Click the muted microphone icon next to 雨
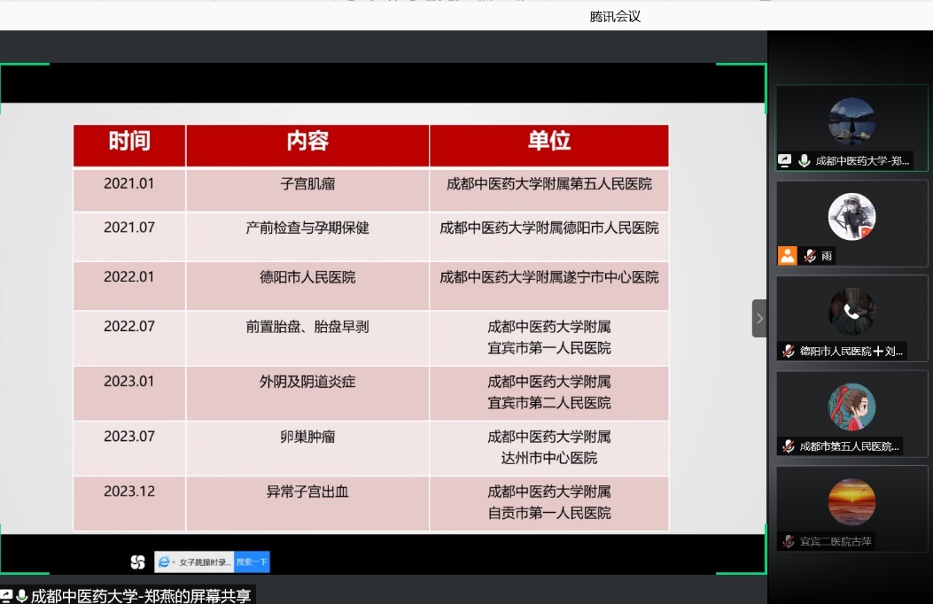Image resolution: width=933 pixels, height=604 pixels. pyautogui.click(x=809, y=256)
